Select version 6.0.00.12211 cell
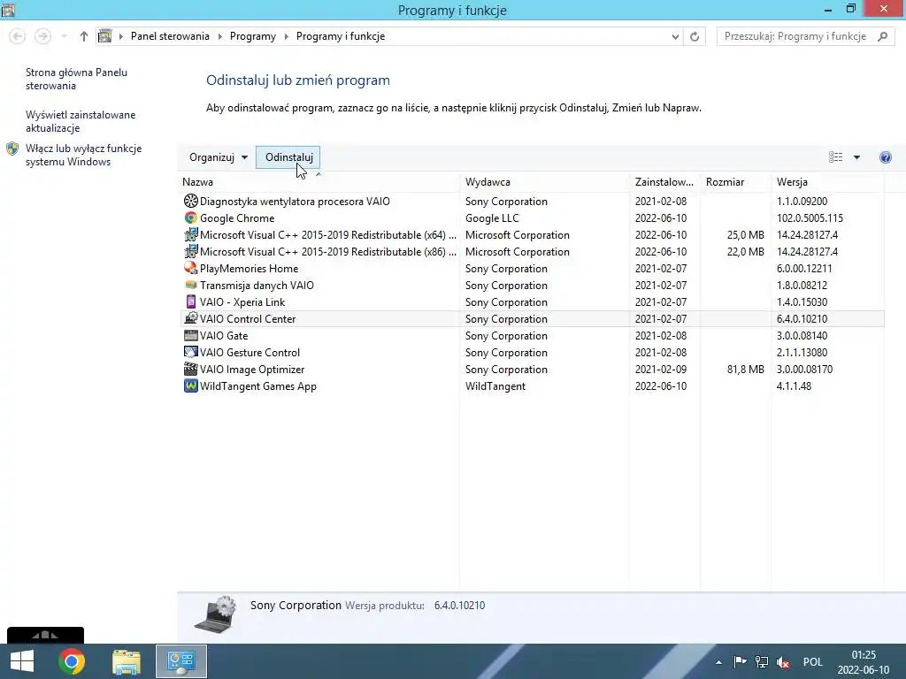The height and width of the screenshot is (679, 906). pos(803,269)
